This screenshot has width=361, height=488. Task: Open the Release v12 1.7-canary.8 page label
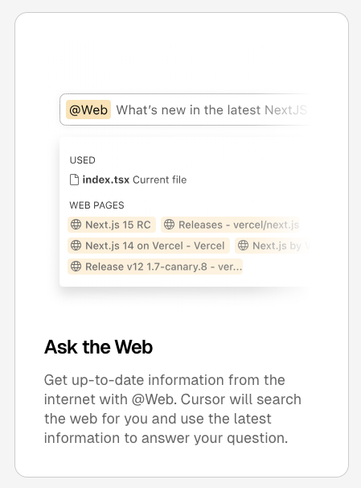[x=163, y=267]
